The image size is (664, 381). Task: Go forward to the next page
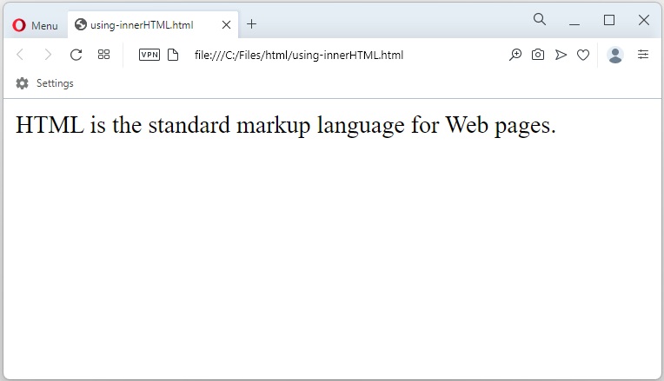(48, 55)
